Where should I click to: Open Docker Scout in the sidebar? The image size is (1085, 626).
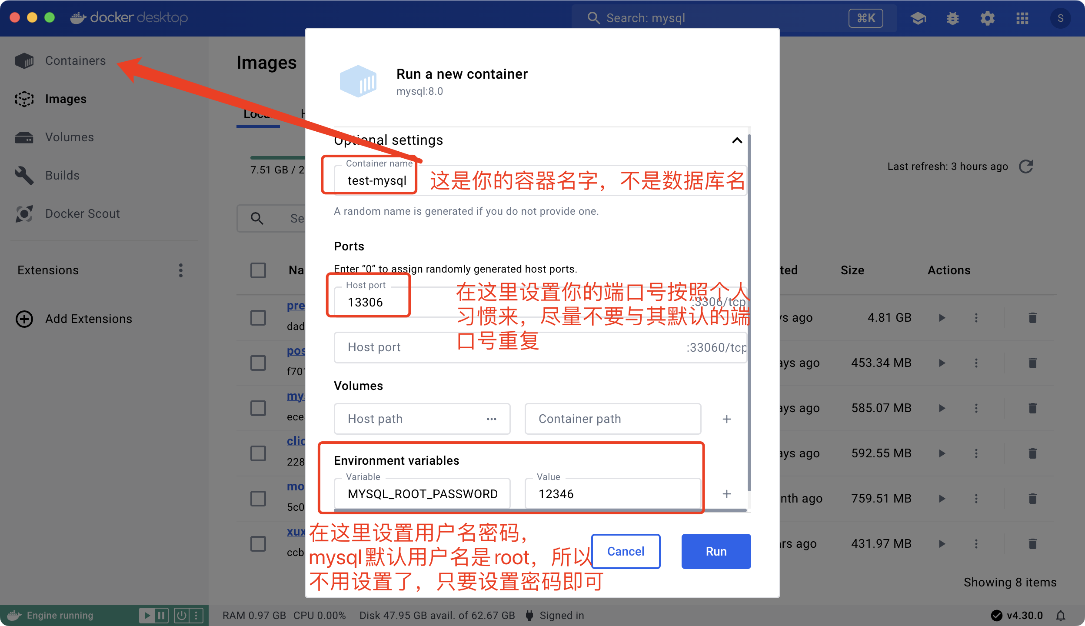pyautogui.click(x=82, y=213)
